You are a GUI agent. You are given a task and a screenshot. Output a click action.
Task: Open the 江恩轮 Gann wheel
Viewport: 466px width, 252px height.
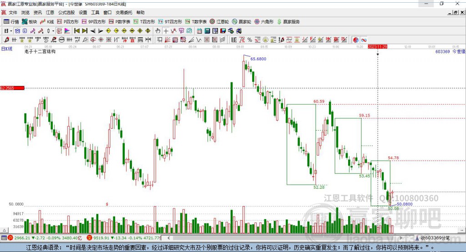tap(219, 22)
